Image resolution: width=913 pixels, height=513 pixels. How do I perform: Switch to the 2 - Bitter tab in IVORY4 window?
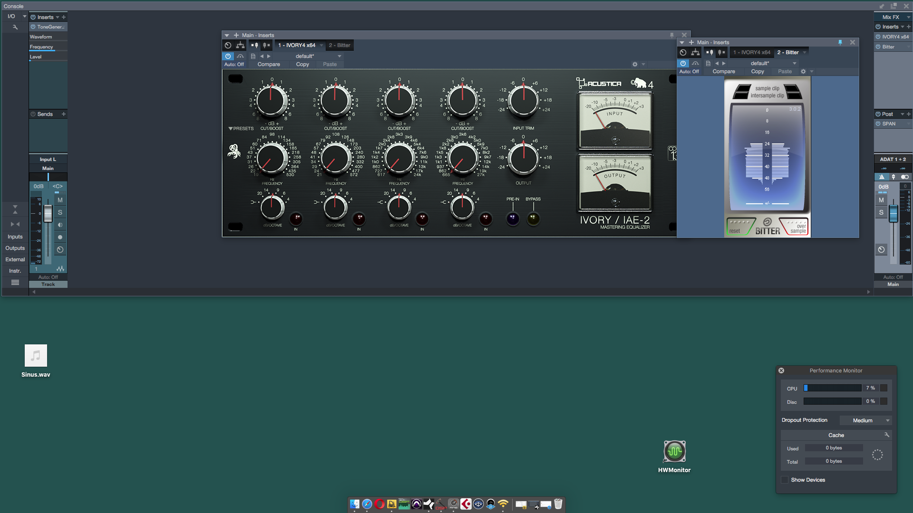[x=340, y=45]
